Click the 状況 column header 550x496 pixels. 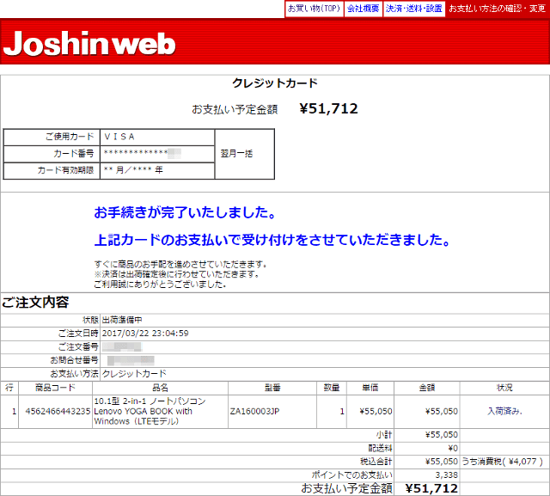click(x=504, y=388)
